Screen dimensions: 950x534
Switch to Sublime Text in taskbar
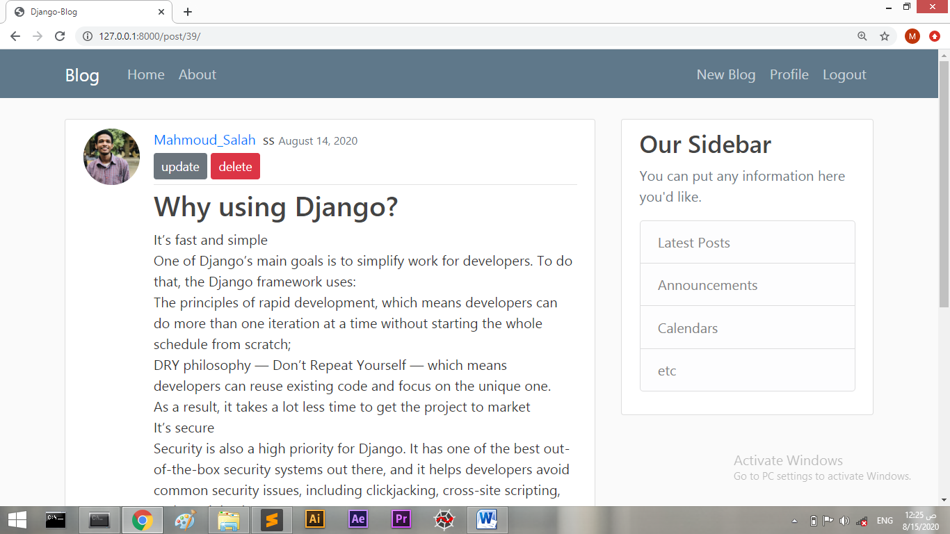(x=272, y=519)
